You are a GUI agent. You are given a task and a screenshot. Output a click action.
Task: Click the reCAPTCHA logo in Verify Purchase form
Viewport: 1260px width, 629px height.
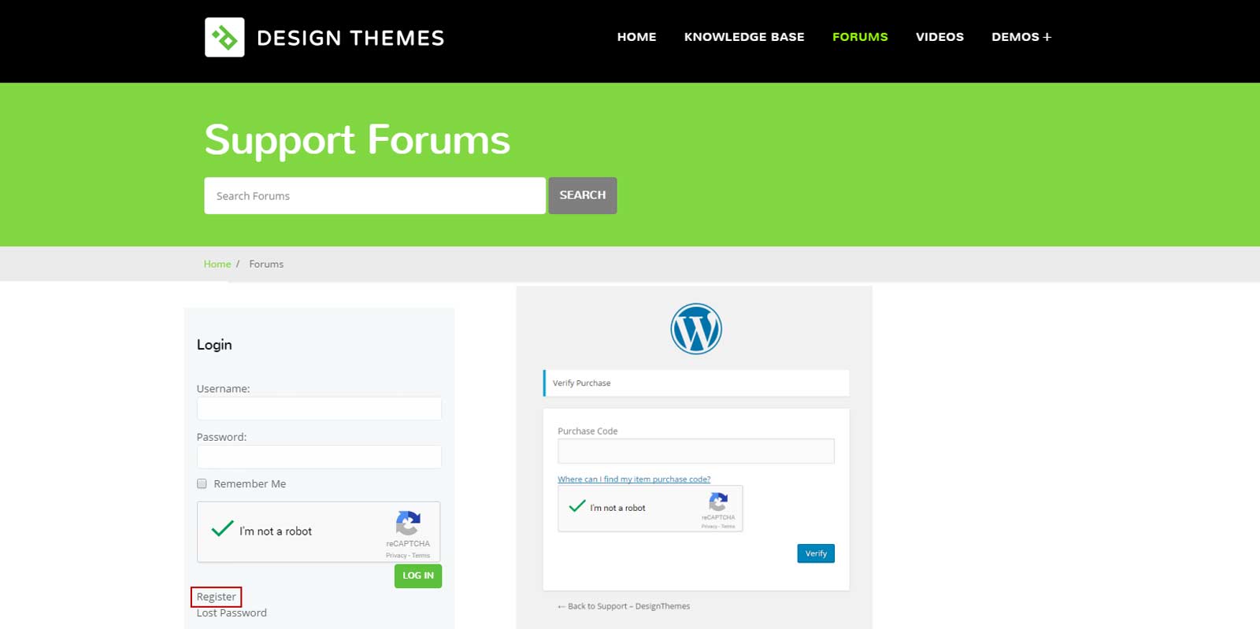coord(718,501)
